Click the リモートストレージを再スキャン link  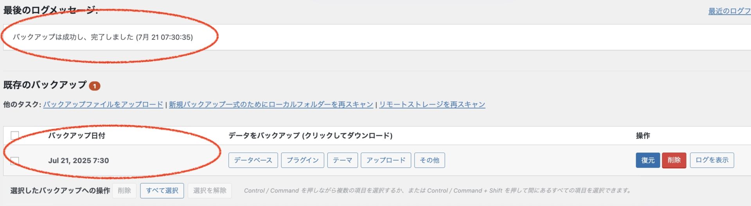click(x=432, y=105)
